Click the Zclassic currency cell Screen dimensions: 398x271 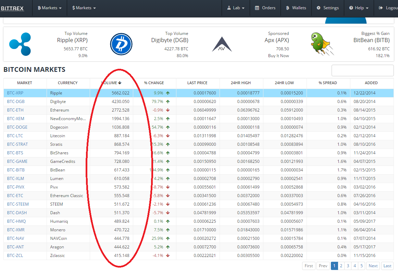coord(68,256)
